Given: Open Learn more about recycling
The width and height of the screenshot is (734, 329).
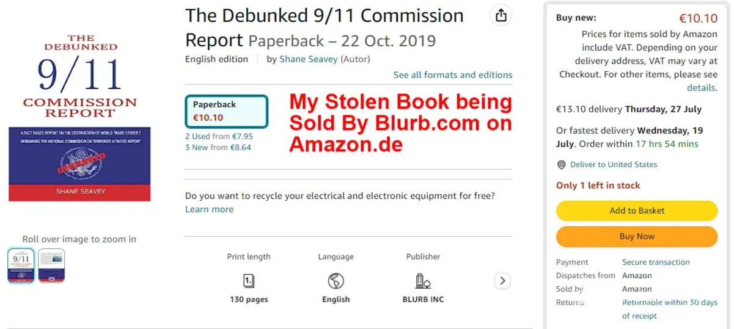Looking at the screenshot, I should [209, 209].
